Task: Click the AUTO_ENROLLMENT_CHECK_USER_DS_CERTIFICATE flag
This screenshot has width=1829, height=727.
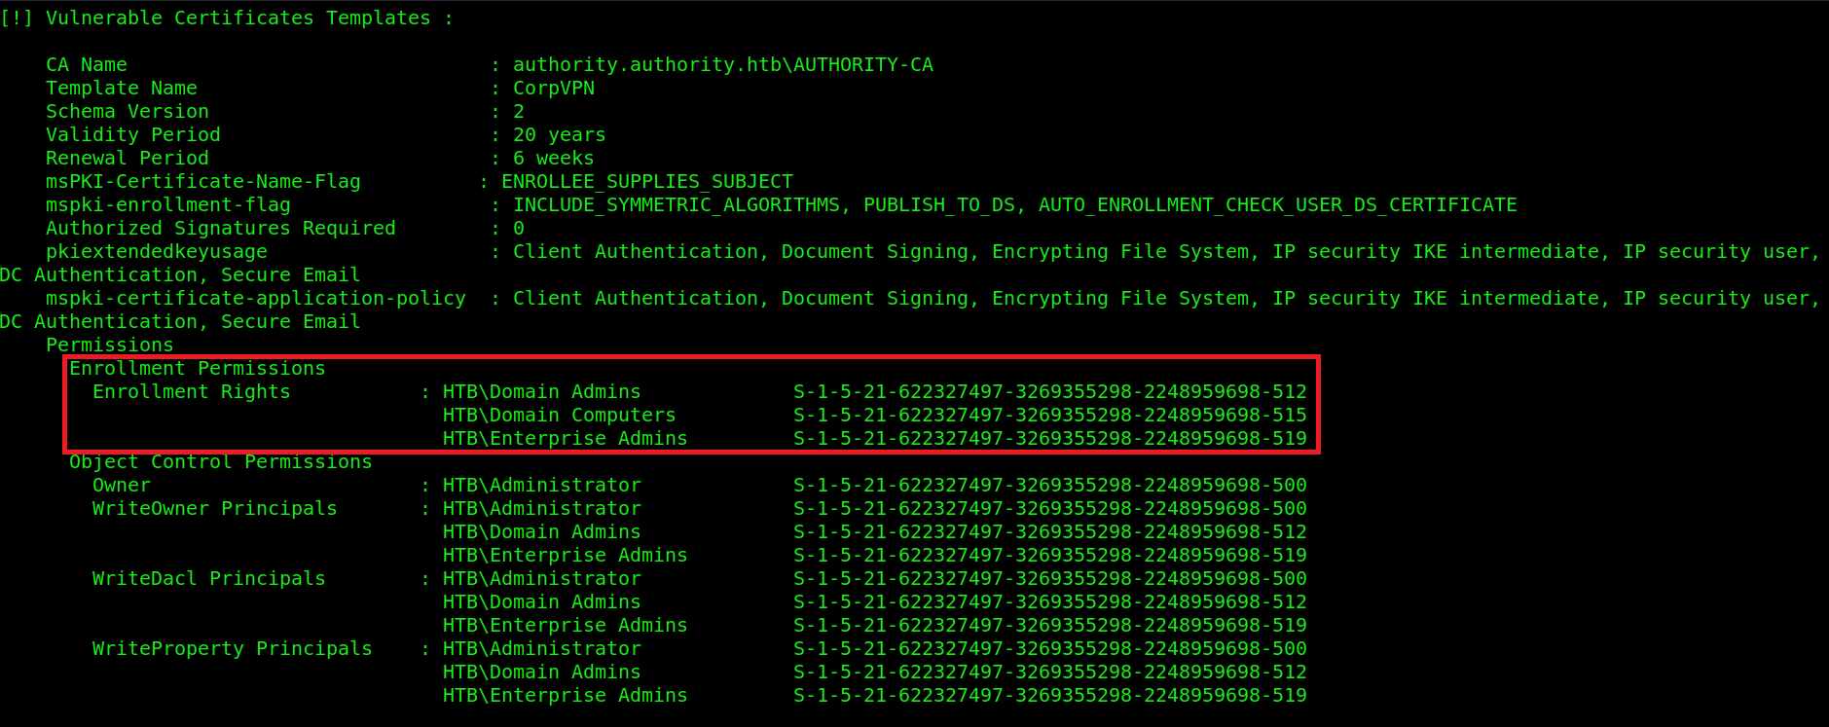Action: click(1277, 205)
